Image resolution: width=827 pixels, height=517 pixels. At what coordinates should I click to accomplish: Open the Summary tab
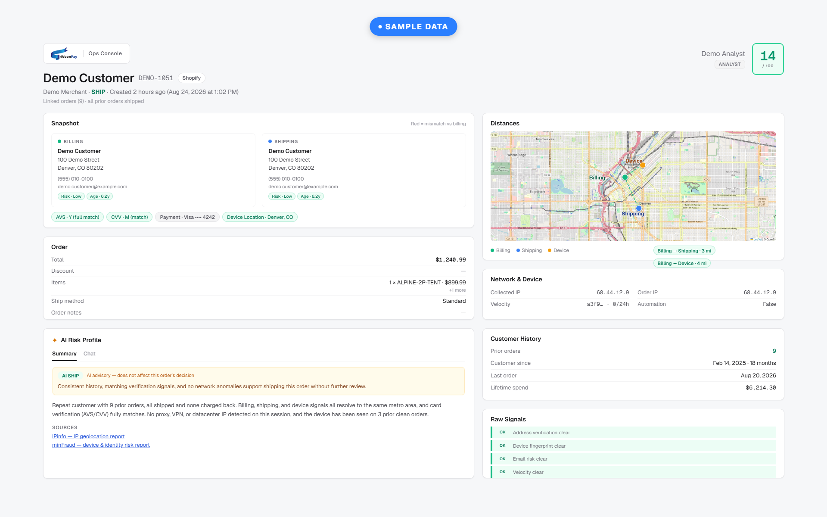point(64,354)
